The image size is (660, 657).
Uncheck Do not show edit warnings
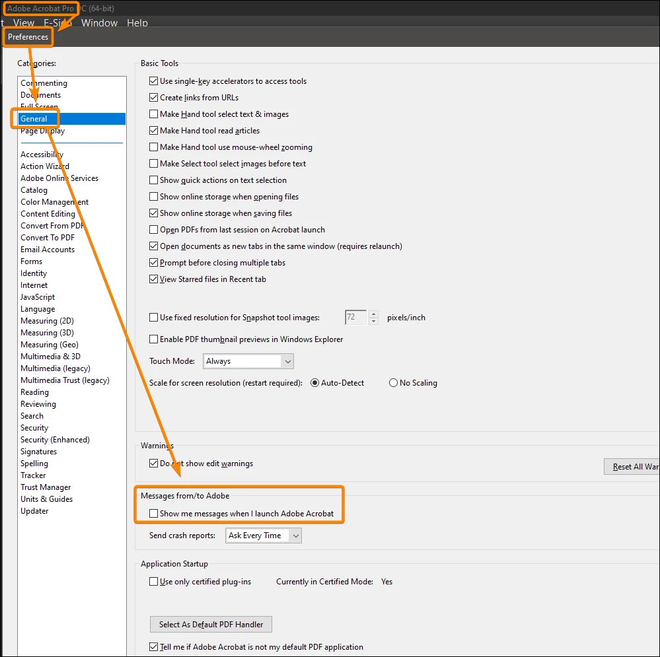click(154, 463)
